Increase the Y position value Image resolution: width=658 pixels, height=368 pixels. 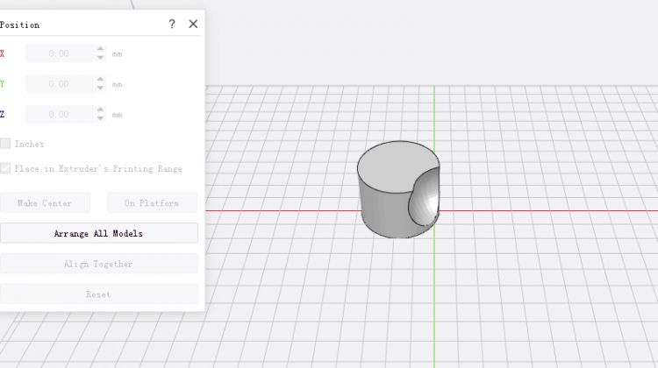point(100,79)
